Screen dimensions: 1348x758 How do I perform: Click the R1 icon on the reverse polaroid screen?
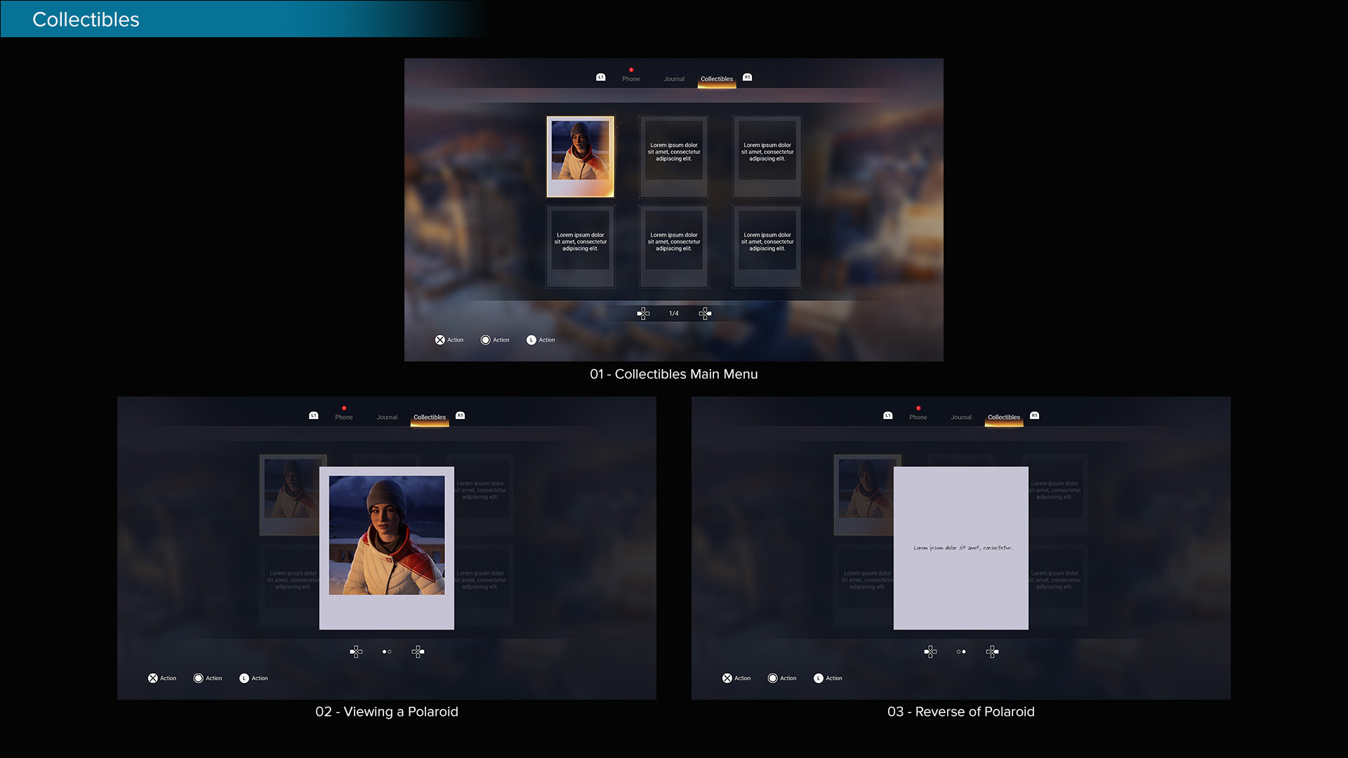[x=1034, y=415]
